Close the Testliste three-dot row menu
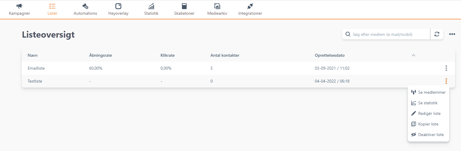This screenshot has height=151, width=461. 446,81
